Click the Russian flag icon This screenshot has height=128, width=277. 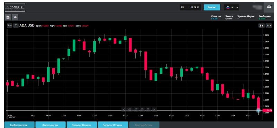tap(228, 8)
